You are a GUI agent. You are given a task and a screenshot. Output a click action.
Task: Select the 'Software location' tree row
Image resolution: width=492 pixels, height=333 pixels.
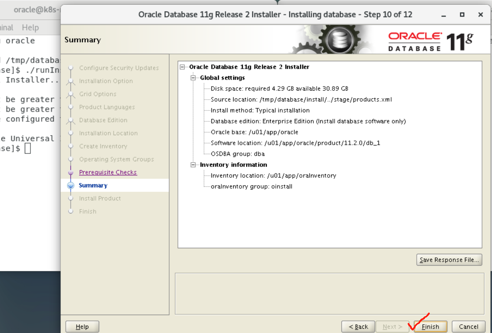[x=295, y=143]
